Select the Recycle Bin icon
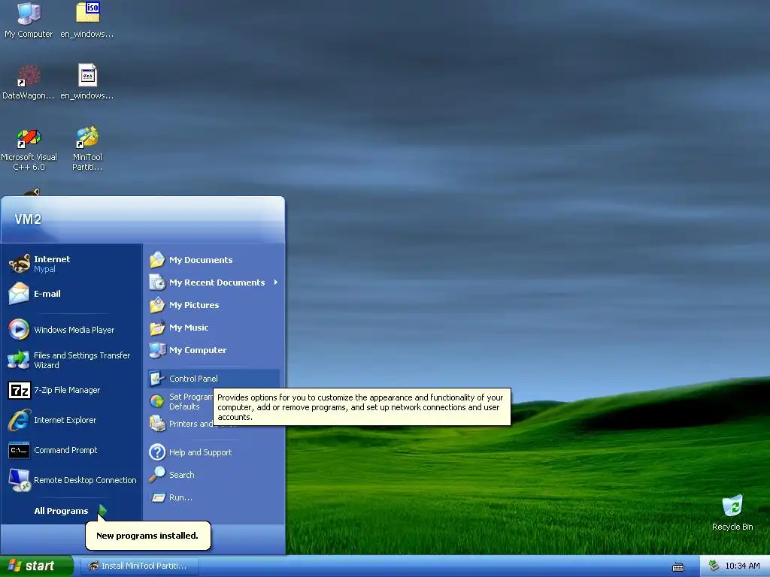The height and width of the screenshot is (577, 770). (732, 513)
